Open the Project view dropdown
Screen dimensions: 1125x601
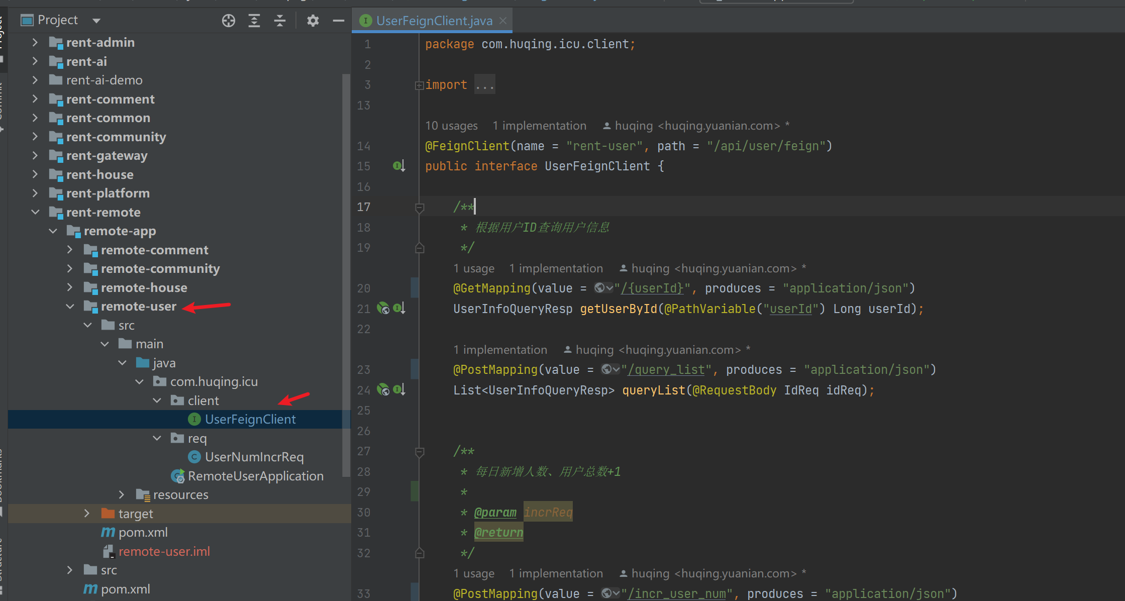point(96,21)
